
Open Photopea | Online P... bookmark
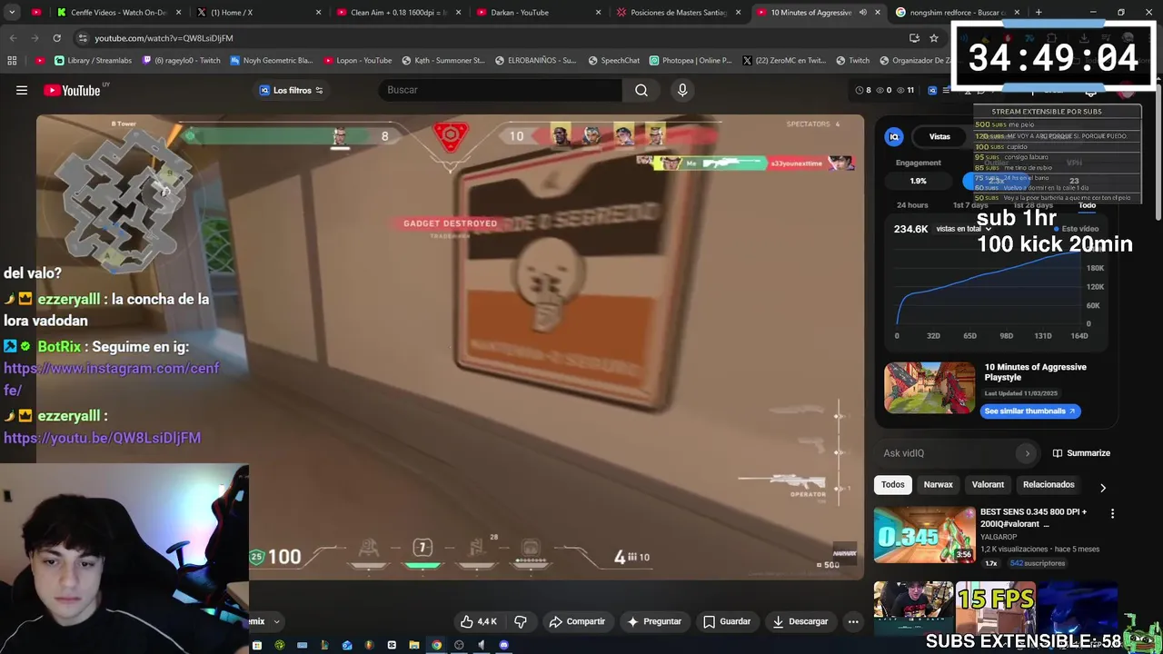pos(690,61)
